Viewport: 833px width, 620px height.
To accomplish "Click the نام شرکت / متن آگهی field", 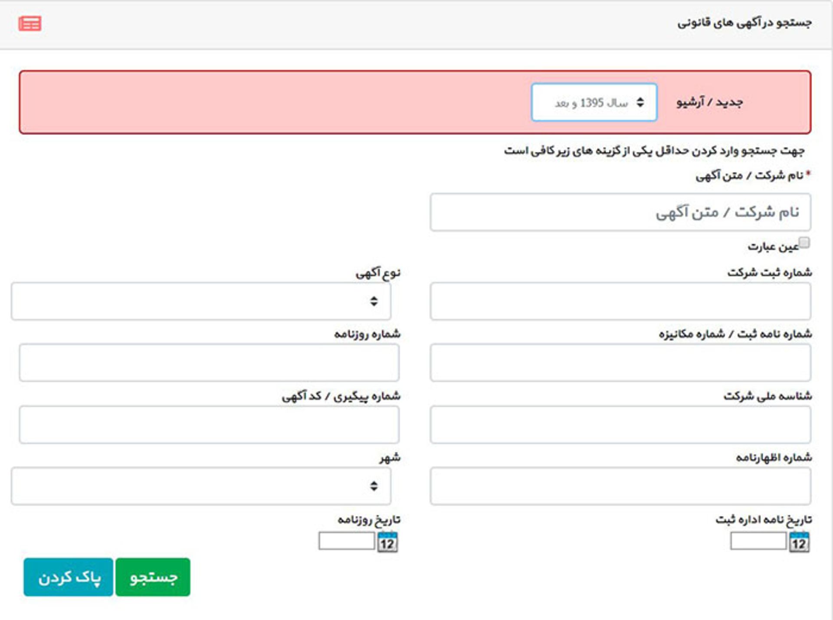I will tap(620, 212).
